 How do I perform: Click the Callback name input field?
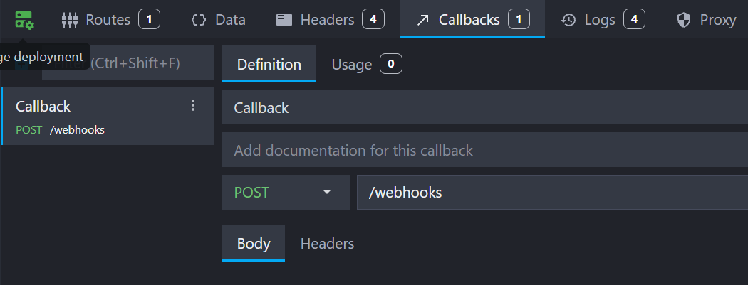point(484,108)
